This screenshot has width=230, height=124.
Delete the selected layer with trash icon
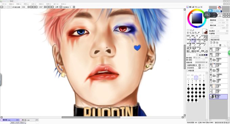(220, 45)
